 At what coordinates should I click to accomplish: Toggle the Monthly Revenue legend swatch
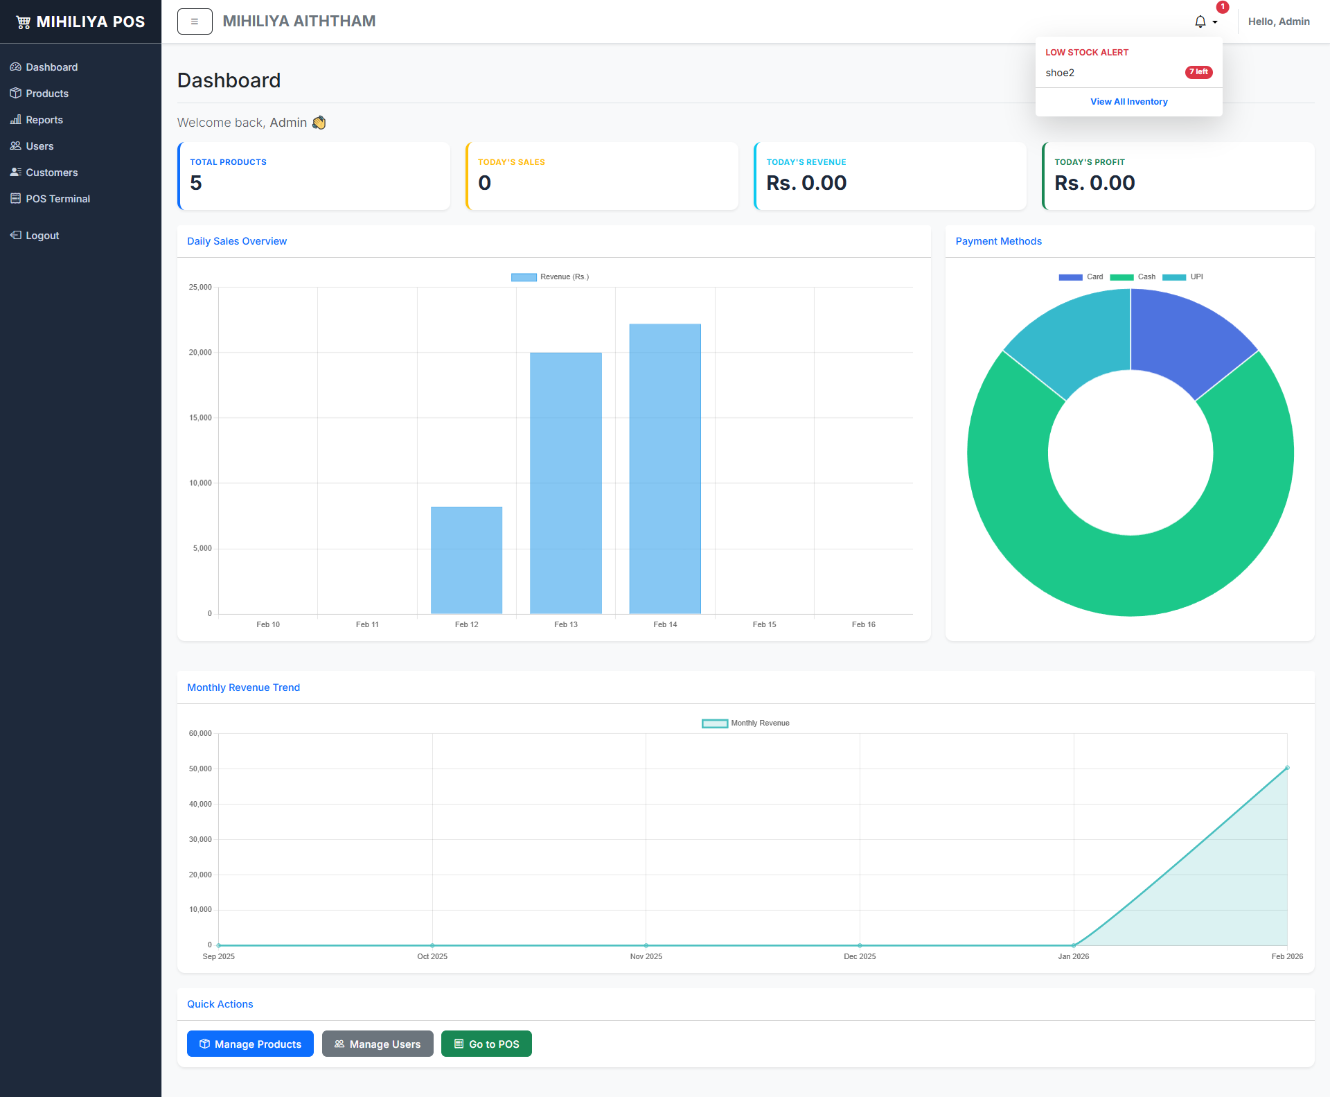(x=715, y=723)
